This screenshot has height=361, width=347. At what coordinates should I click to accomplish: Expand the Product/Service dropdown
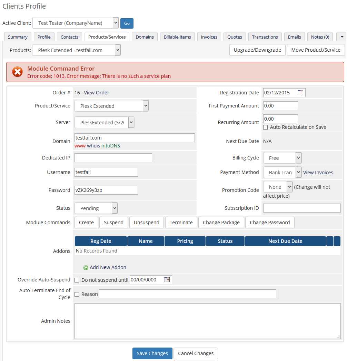click(112, 106)
